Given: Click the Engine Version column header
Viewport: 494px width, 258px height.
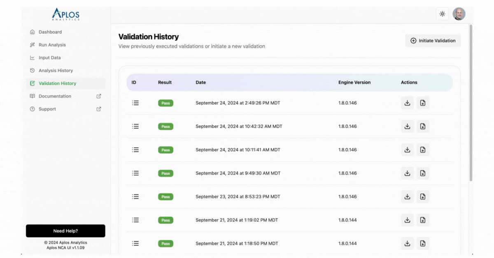Looking at the screenshot, I should tap(354, 82).
